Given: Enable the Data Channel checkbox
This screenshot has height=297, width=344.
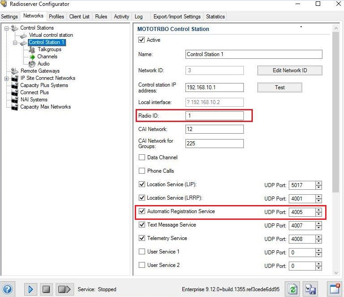Looking at the screenshot, I should click(x=142, y=157).
